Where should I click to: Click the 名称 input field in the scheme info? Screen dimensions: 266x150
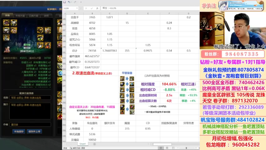30,98
